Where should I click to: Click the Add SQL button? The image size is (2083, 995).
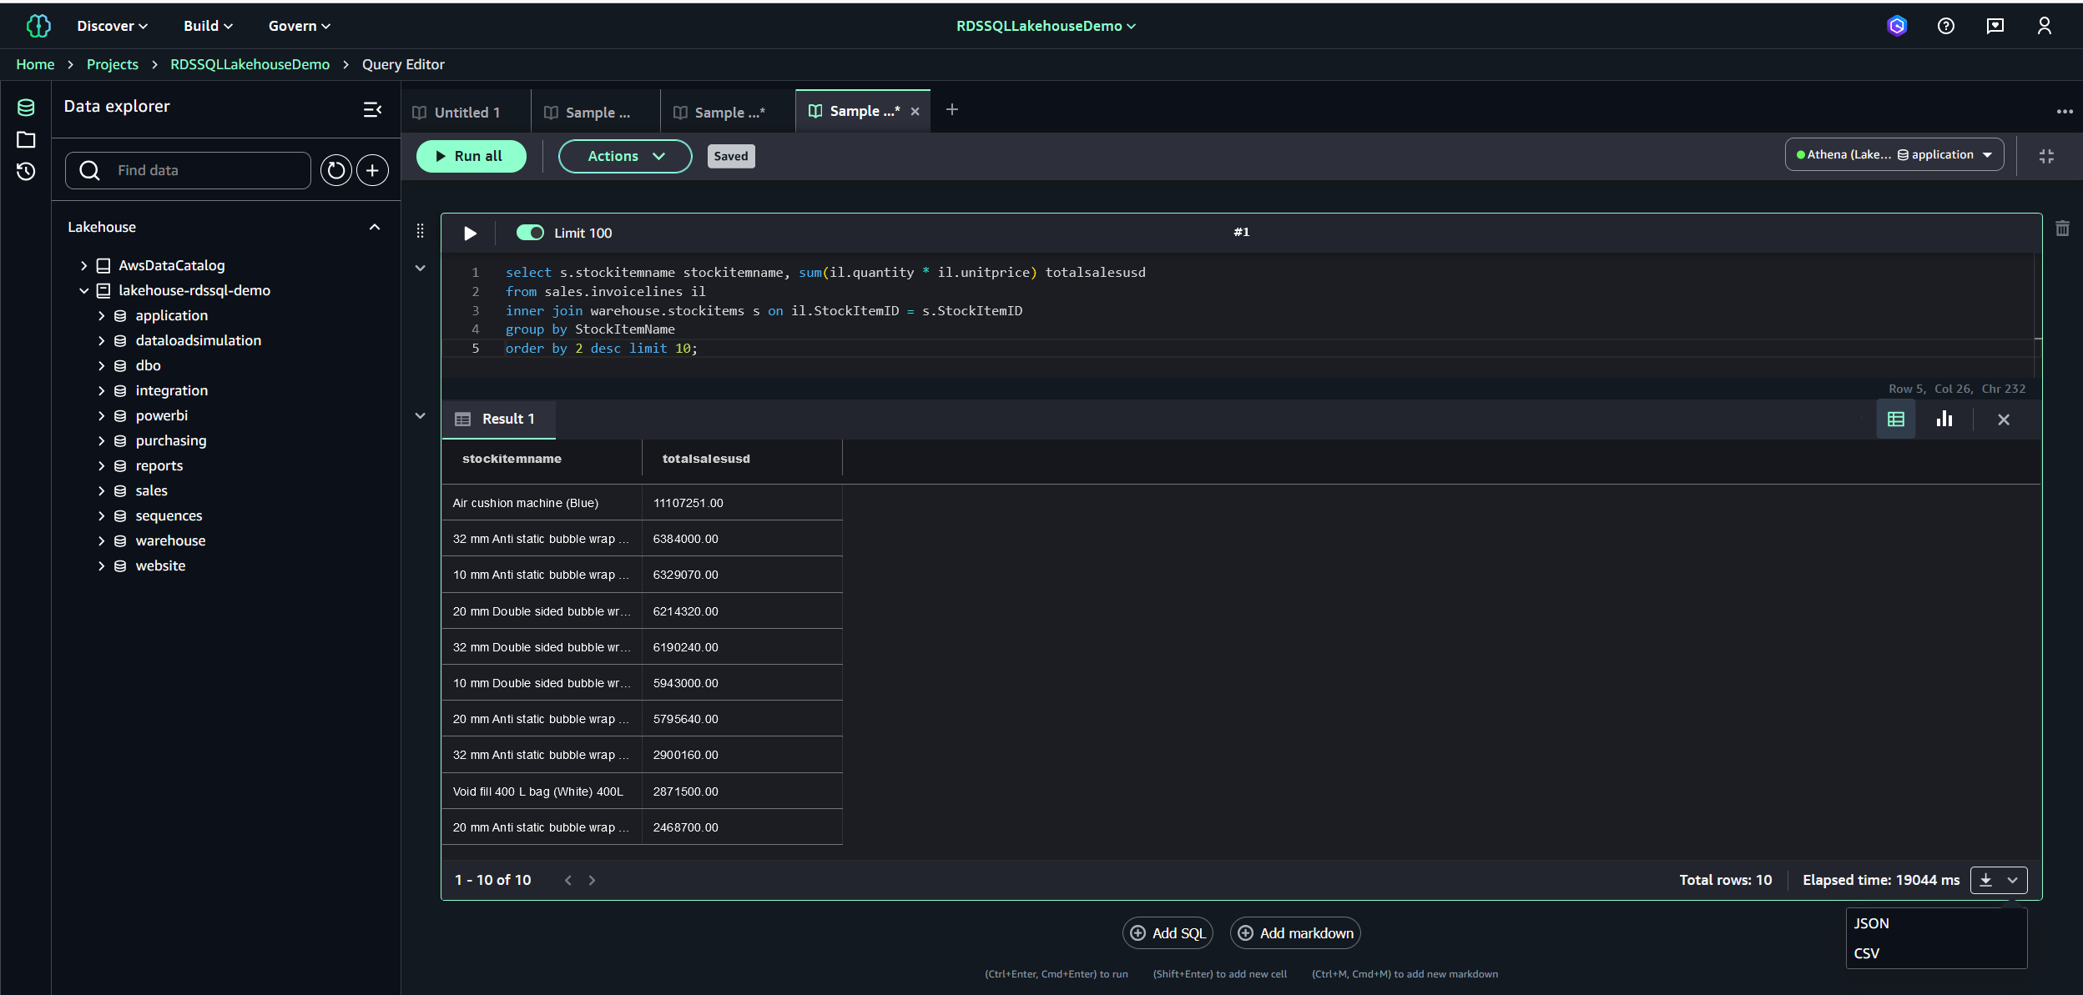point(1167,933)
